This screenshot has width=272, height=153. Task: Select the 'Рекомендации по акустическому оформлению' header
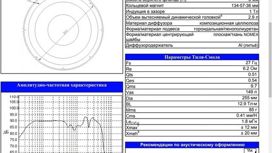192,145
